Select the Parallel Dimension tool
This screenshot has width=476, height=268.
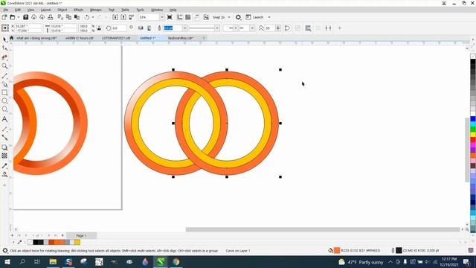click(x=4, y=130)
